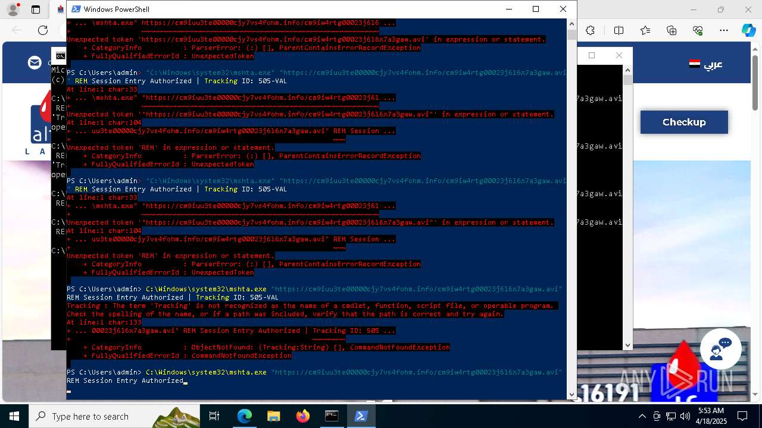762x428 pixels.
Task: Switch to PowerShell taskbar button
Action: [x=361, y=416]
